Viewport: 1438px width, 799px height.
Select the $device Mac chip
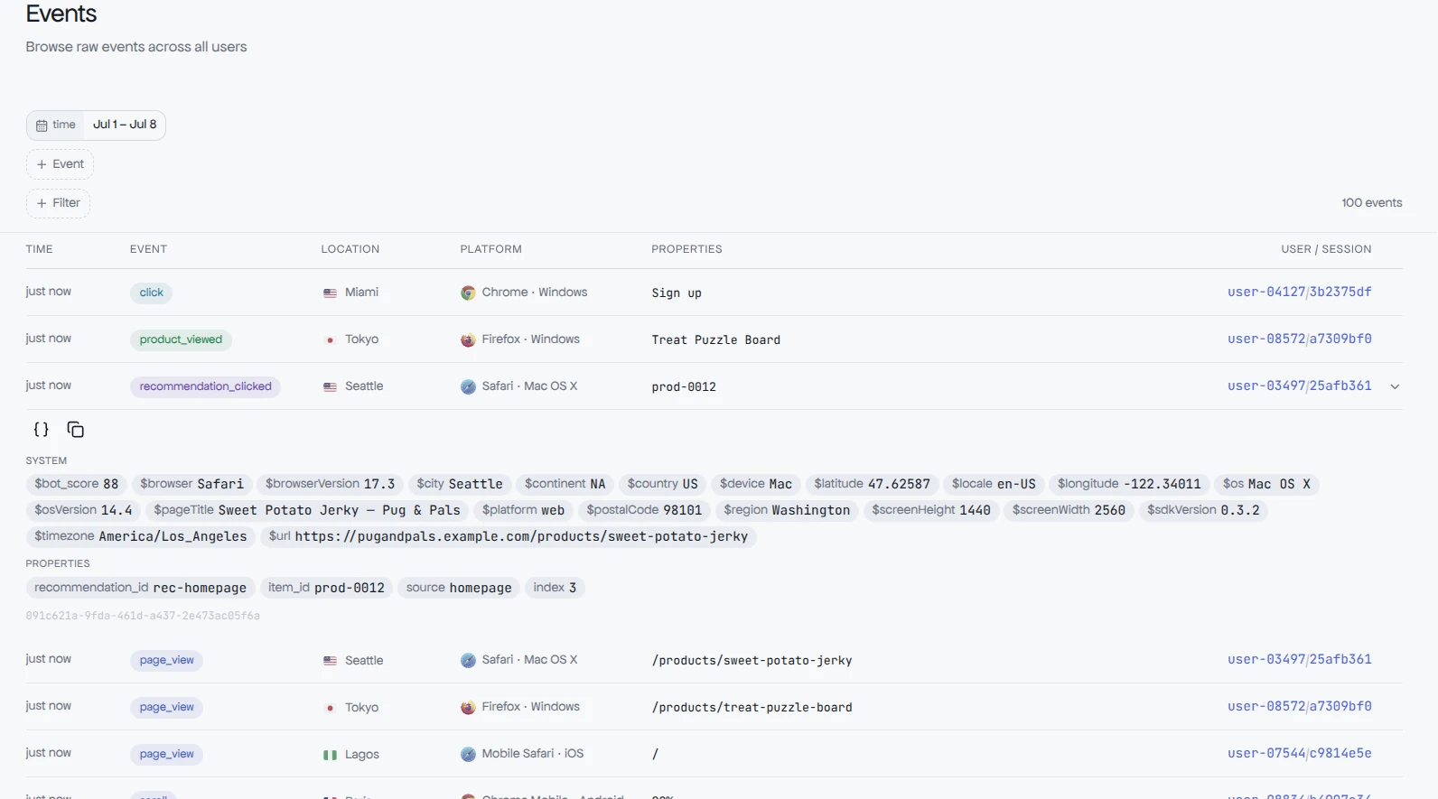click(x=756, y=484)
